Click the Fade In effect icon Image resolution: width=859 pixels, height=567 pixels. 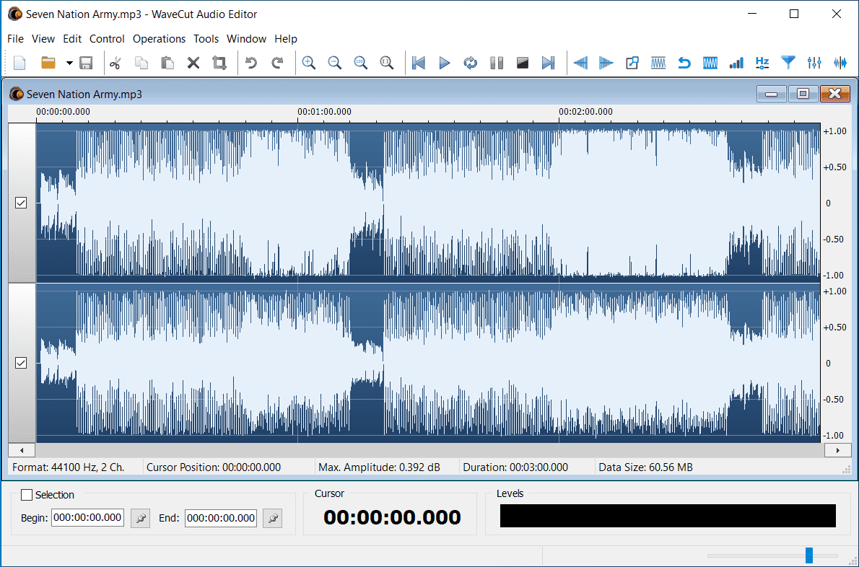tap(580, 63)
